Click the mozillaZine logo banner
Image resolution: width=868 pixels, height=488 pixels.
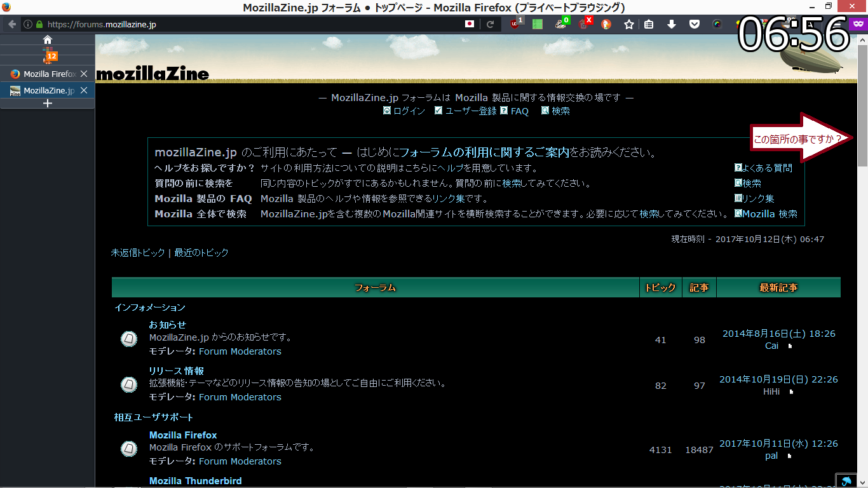153,74
